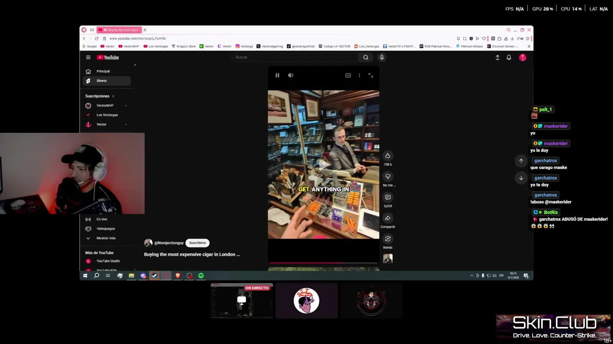Open the YouTube create upload icon
613x344 pixels.
pyautogui.click(x=497, y=57)
